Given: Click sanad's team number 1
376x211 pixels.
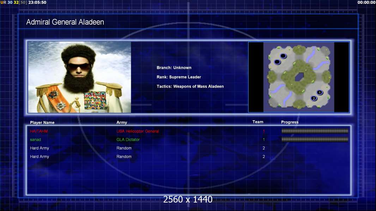Looking at the screenshot, I should [263, 140].
